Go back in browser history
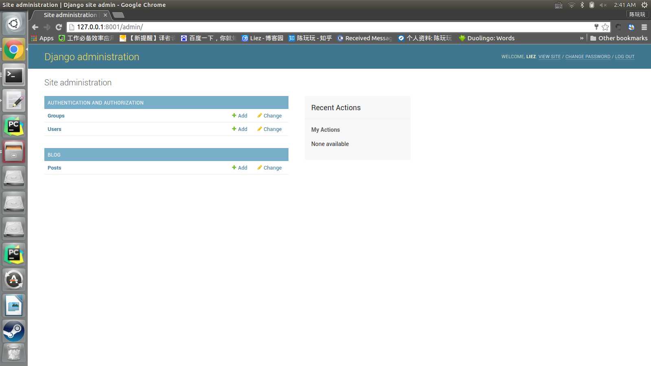This screenshot has height=366, width=651. [x=35, y=27]
